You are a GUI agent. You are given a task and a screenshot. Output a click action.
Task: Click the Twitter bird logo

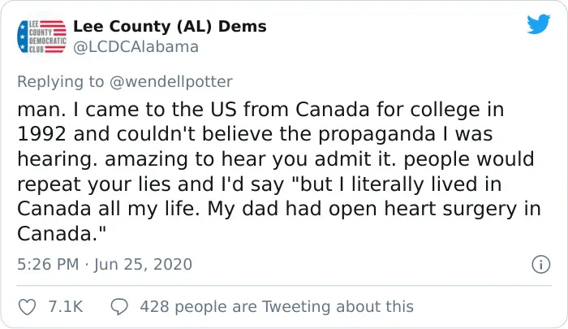[539, 24]
